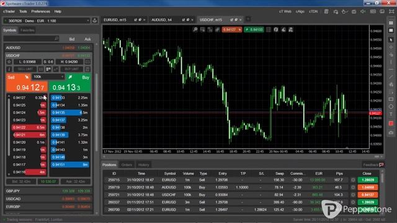397x223 pixels.
Task: Click the Feedback button
Action: coord(373,165)
